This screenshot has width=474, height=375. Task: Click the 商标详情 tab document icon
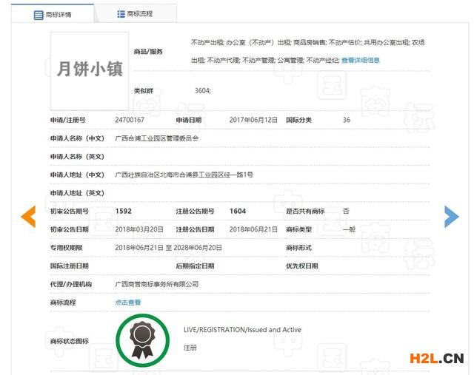pos(39,15)
